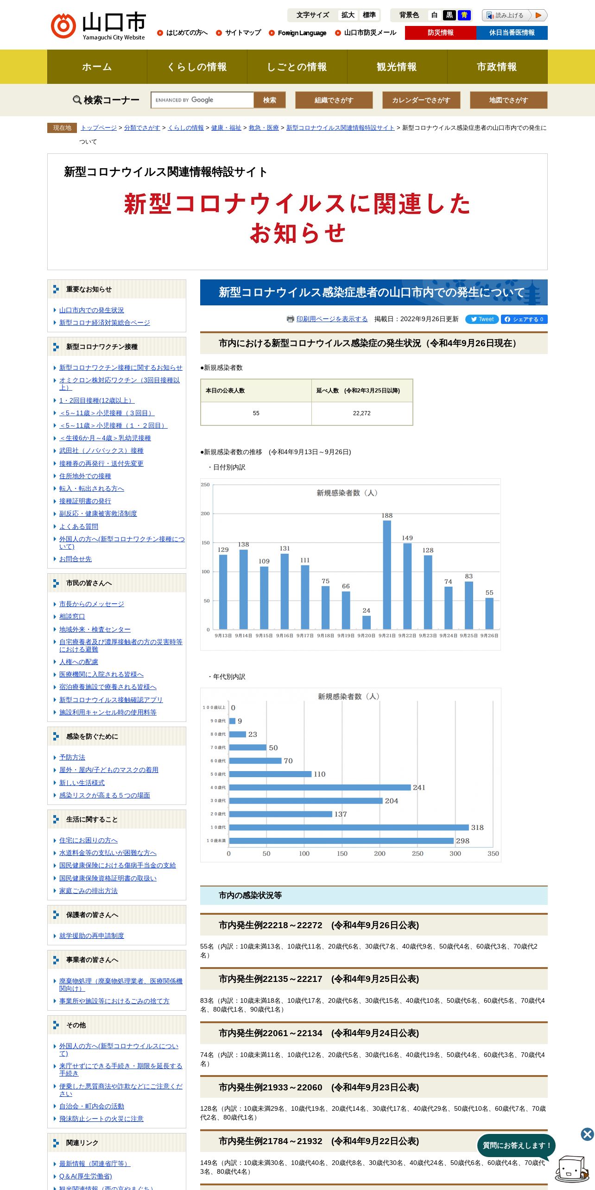Click the Tweet button
595x1190 pixels.
pos(482,319)
